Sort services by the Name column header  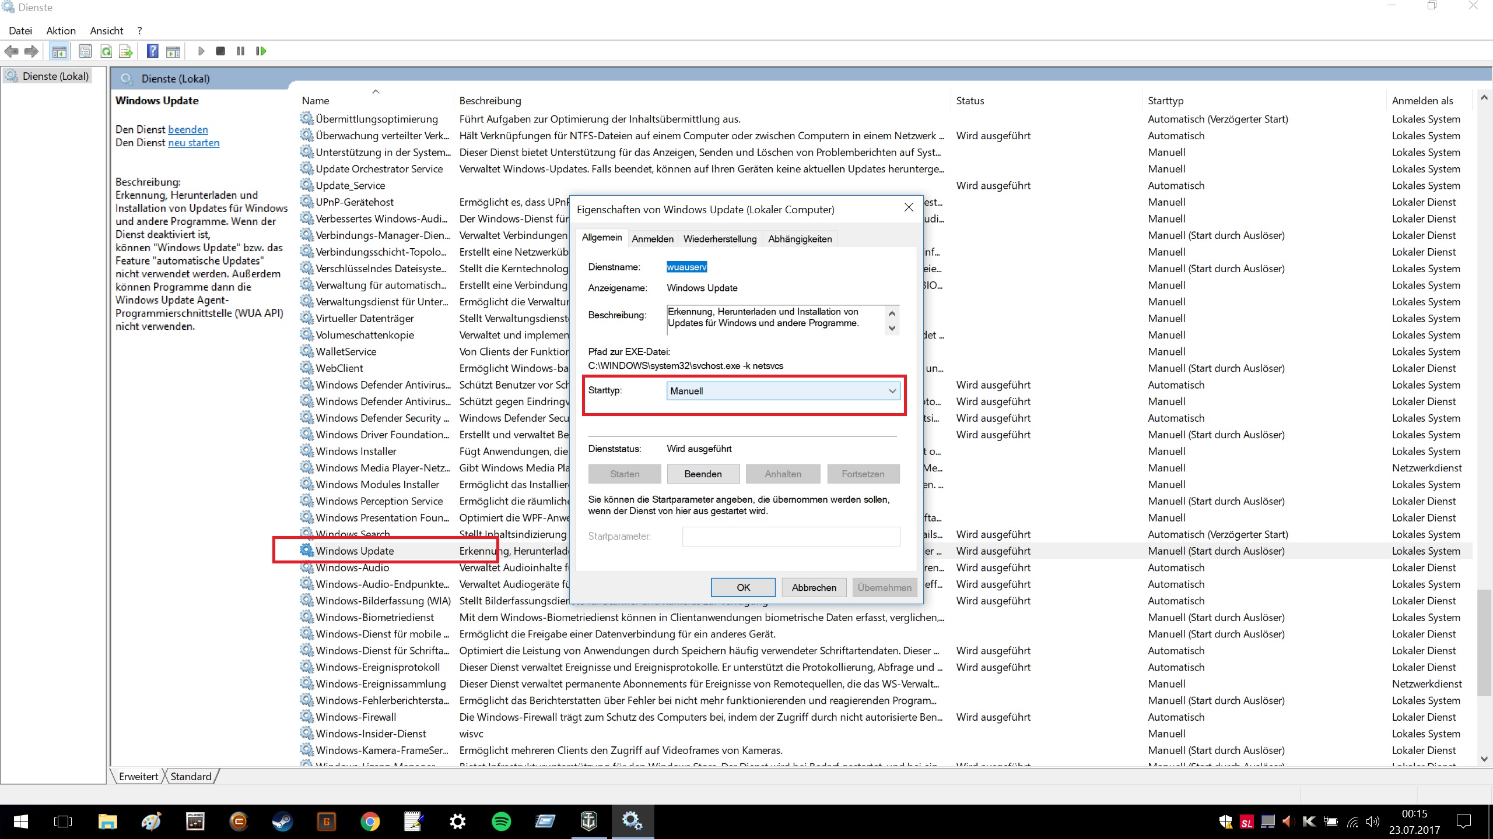pos(316,101)
